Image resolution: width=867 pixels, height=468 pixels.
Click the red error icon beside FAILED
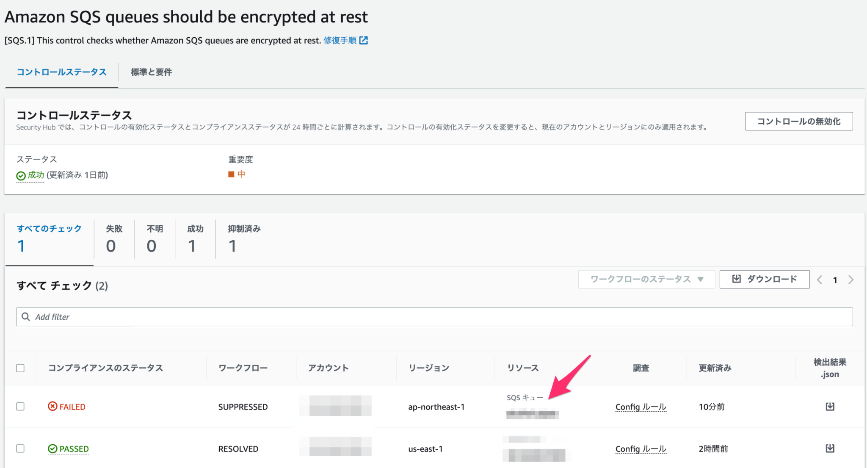(x=52, y=406)
